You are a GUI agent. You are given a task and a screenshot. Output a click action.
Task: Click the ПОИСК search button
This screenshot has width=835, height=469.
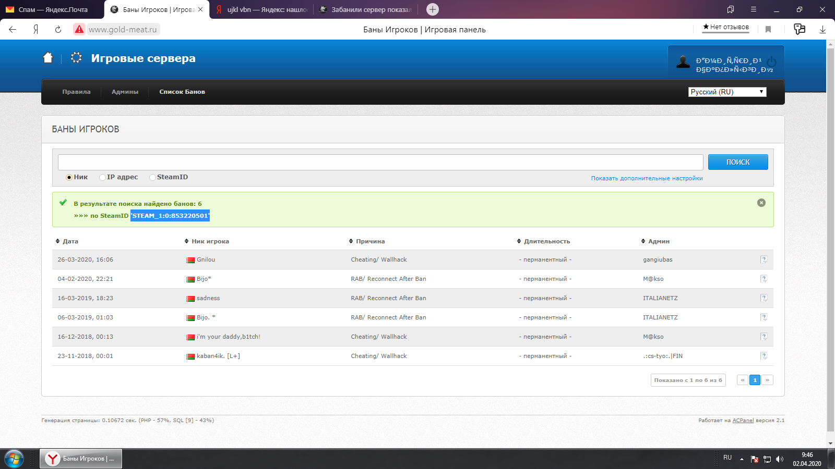pyautogui.click(x=738, y=162)
